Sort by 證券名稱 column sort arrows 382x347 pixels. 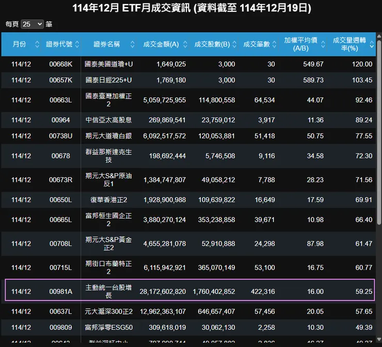point(132,44)
